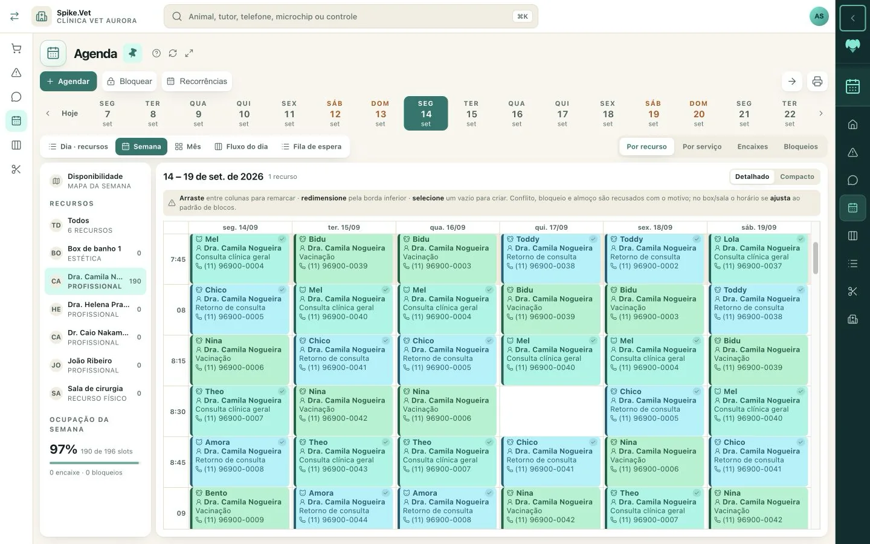Go to next dates with right chevron
Screen dimensions: 870x544
[x=820, y=113]
